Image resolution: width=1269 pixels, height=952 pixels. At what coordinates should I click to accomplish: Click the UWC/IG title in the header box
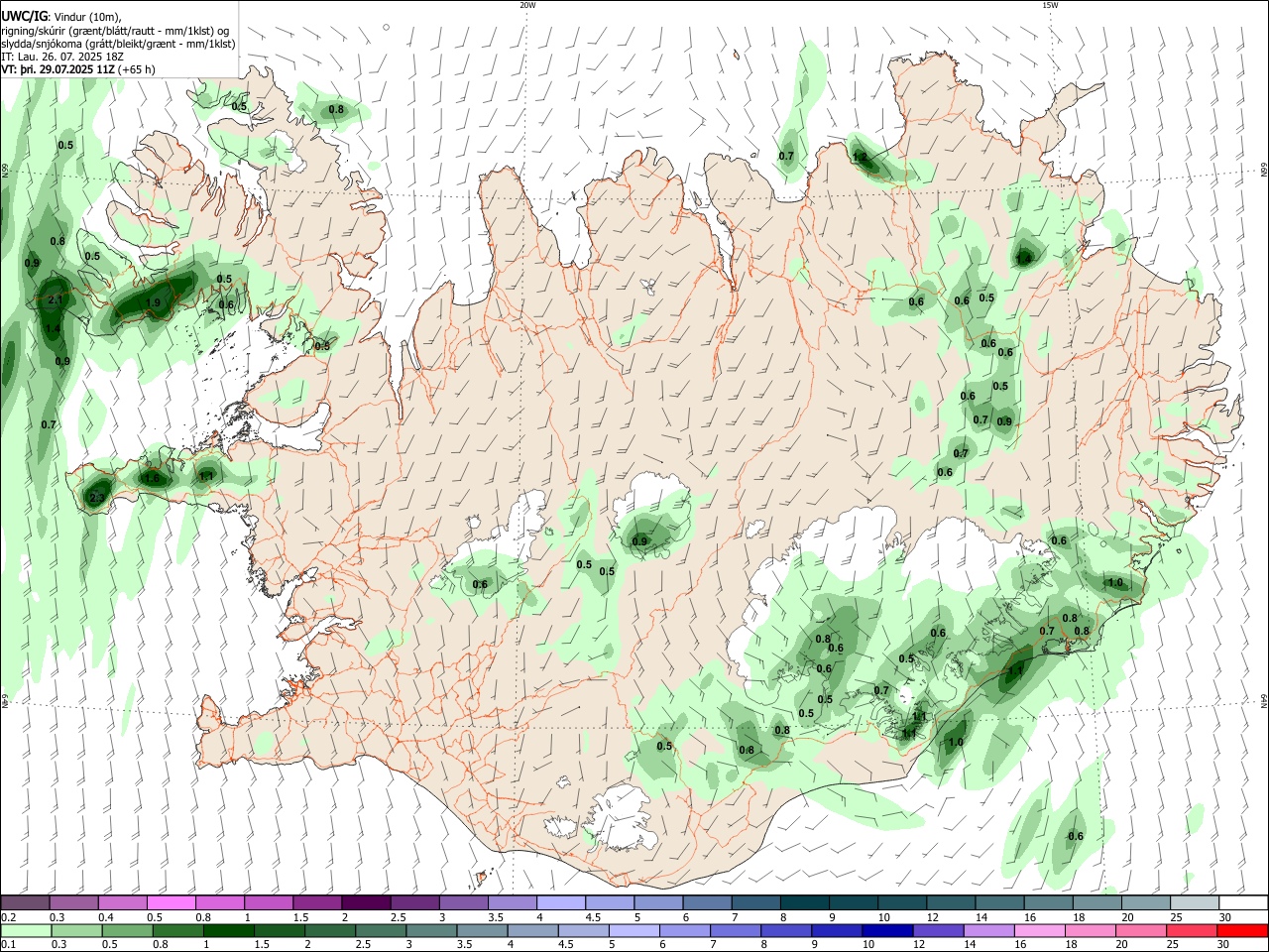[x=24, y=17]
